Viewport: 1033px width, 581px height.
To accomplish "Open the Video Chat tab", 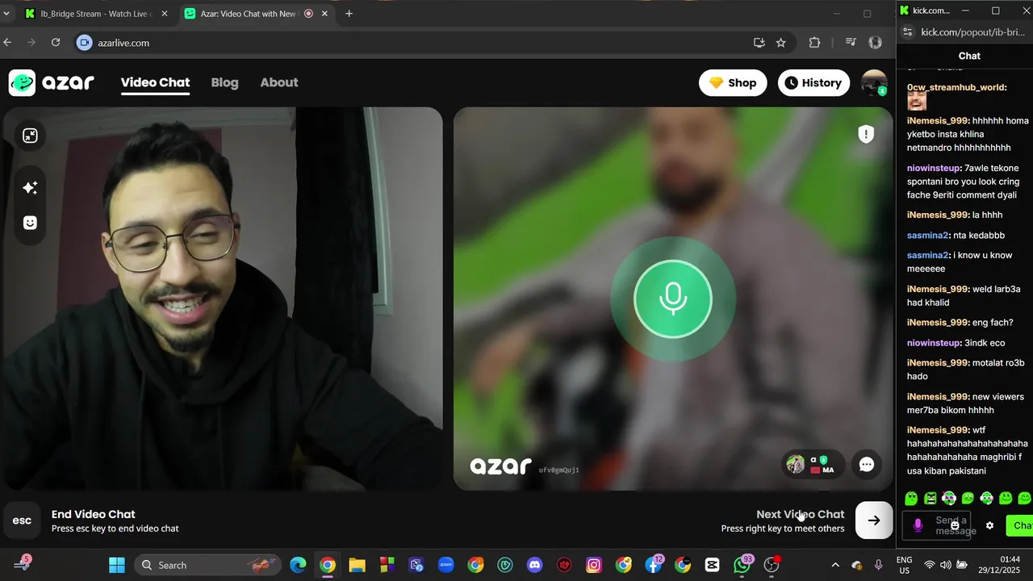I will [x=155, y=82].
